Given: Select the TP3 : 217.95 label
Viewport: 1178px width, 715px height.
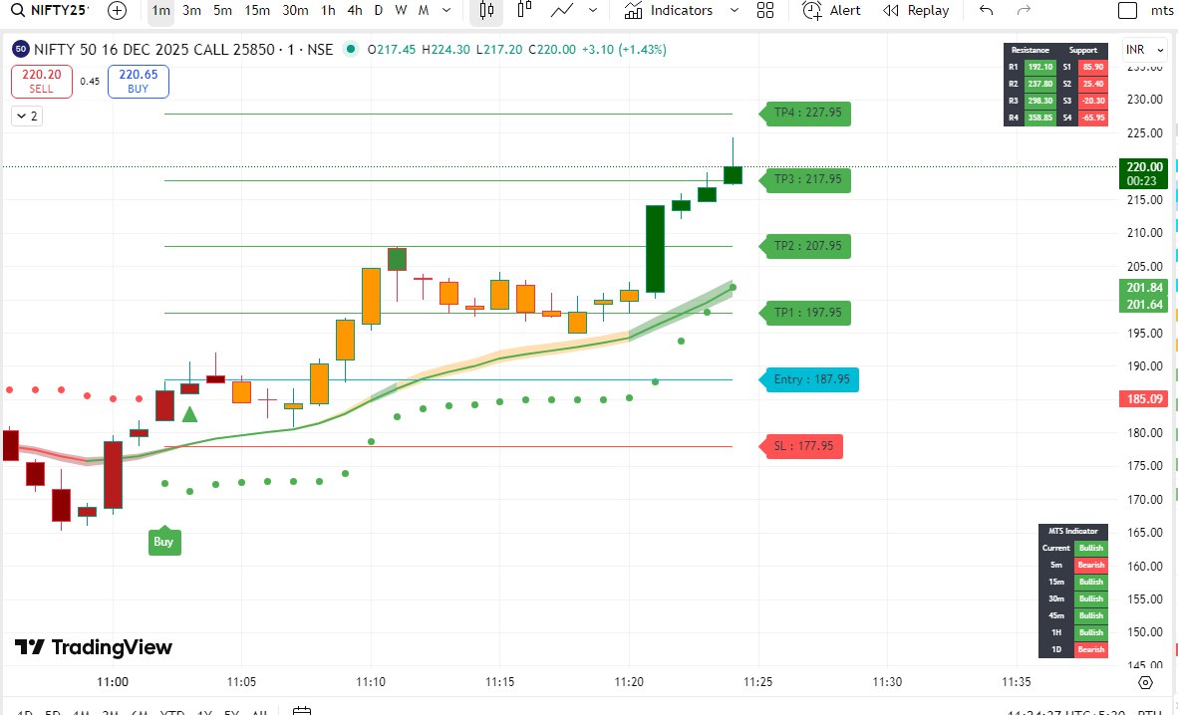Looking at the screenshot, I should 807,179.
